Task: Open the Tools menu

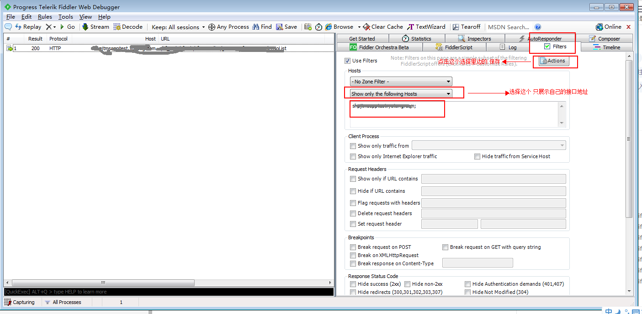Action: pyautogui.click(x=66, y=16)
